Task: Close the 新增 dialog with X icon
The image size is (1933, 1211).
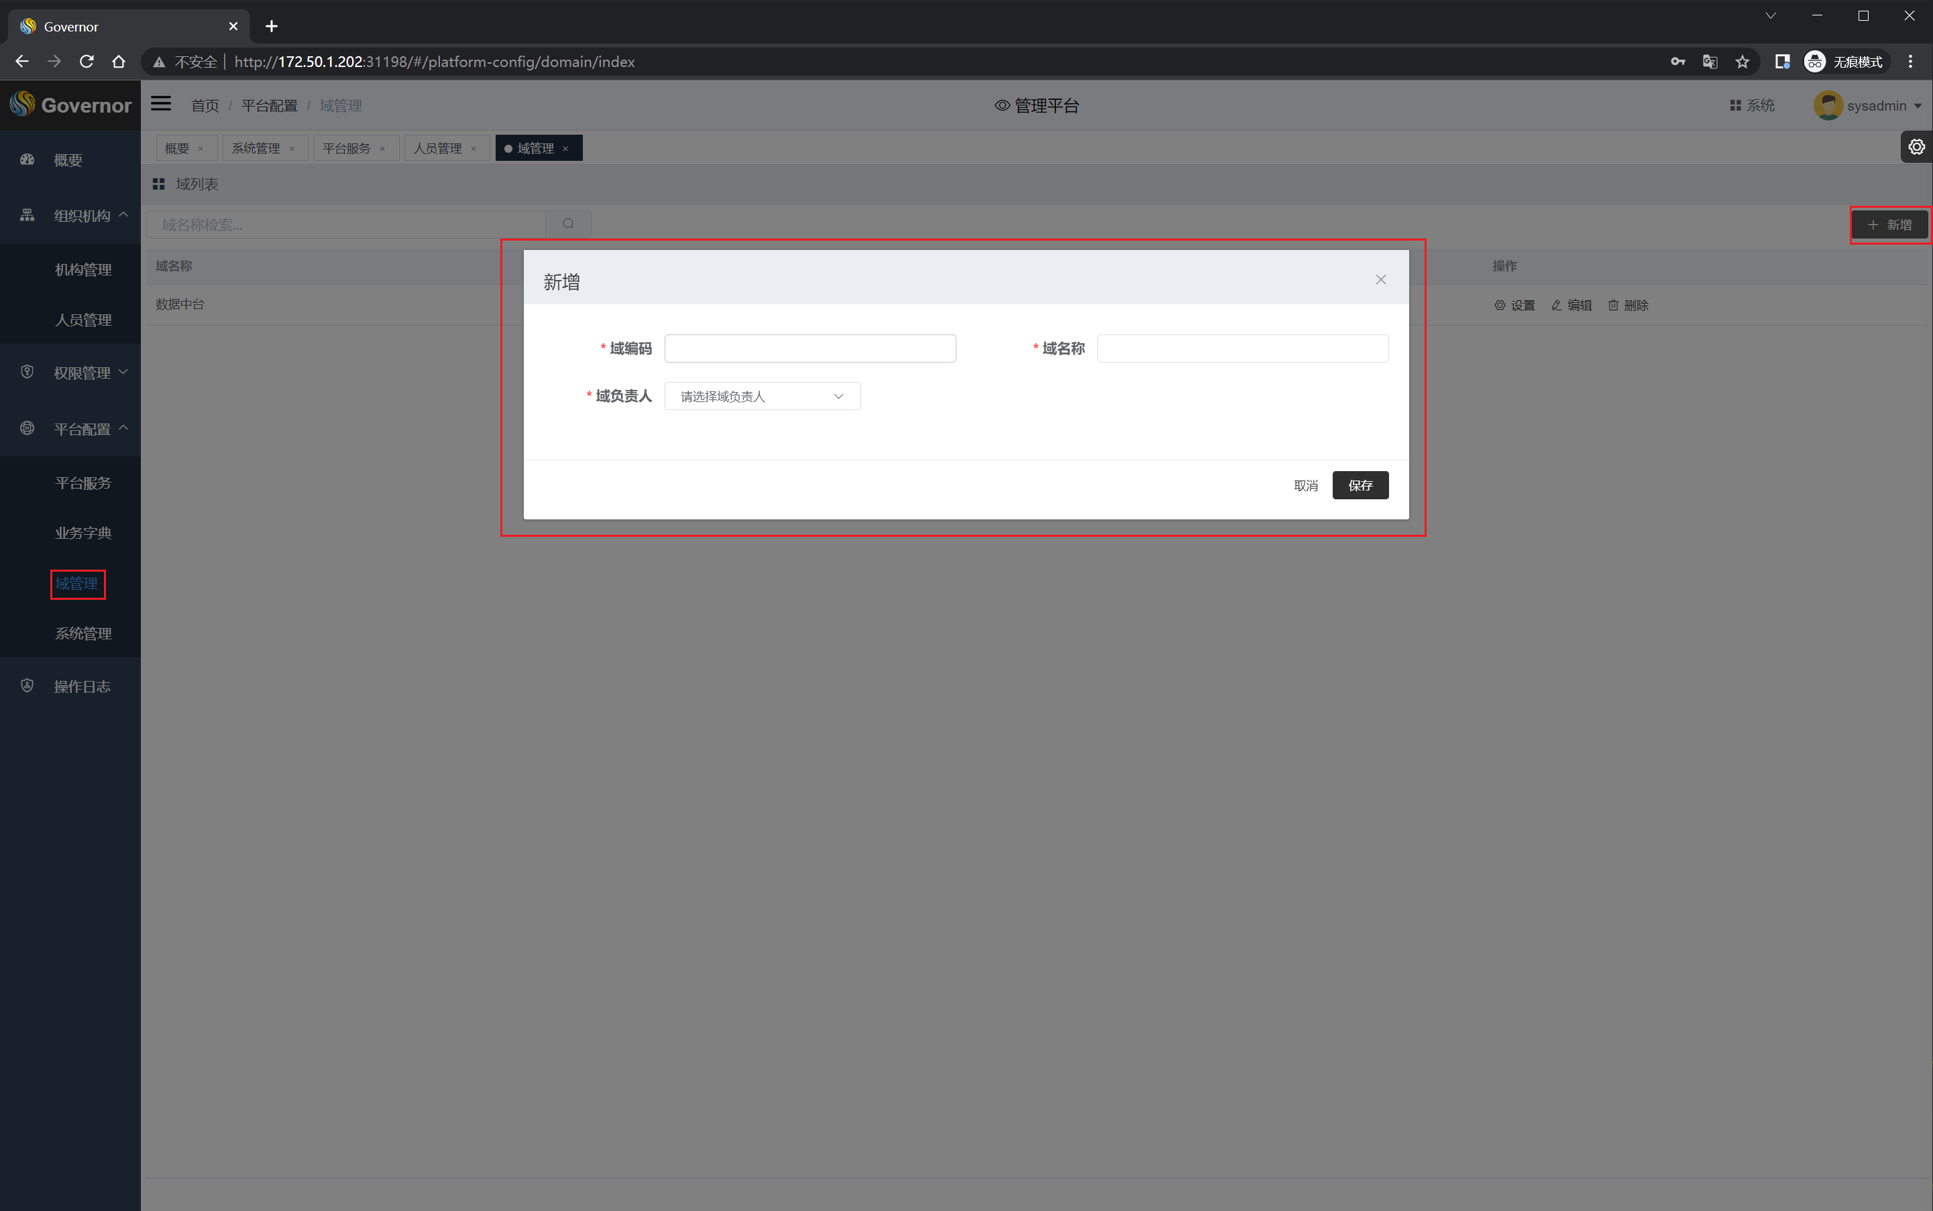Action: [x=1381, y=279]
